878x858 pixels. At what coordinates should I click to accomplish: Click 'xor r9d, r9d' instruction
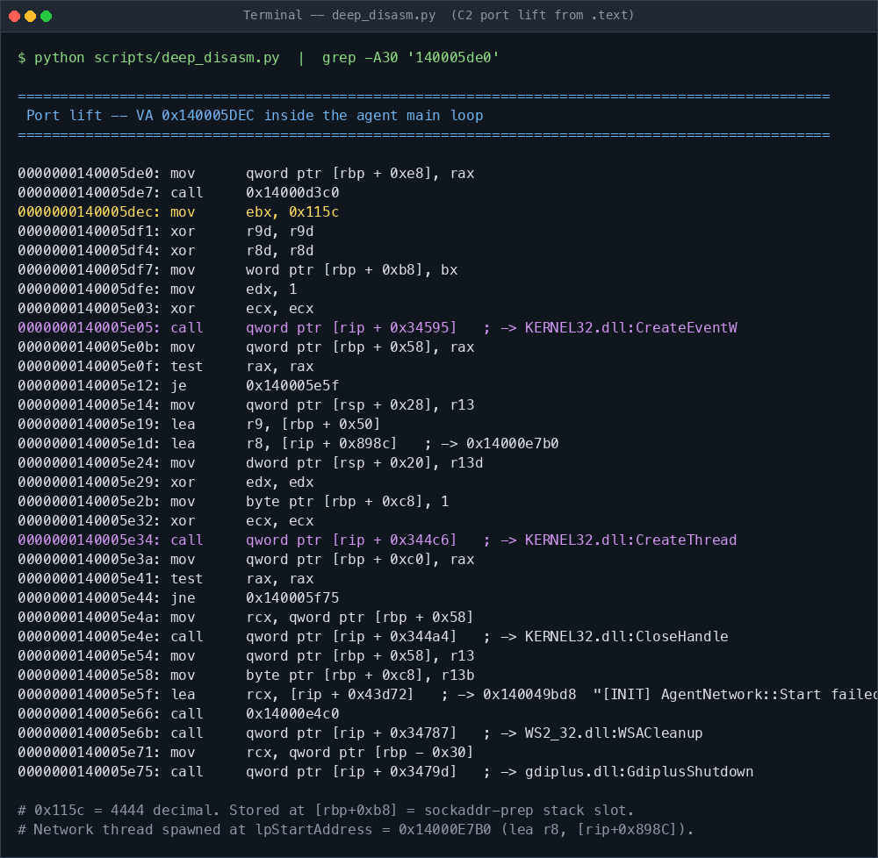[242, 231]
